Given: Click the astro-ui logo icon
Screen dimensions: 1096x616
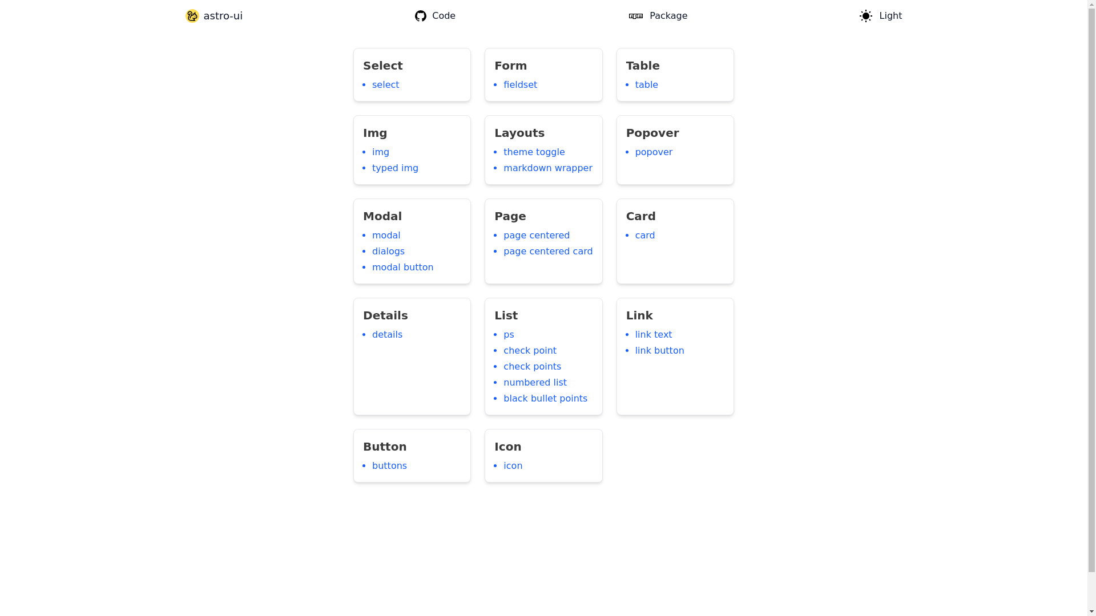Looking at the screenshot, I should tap(192, 16).
